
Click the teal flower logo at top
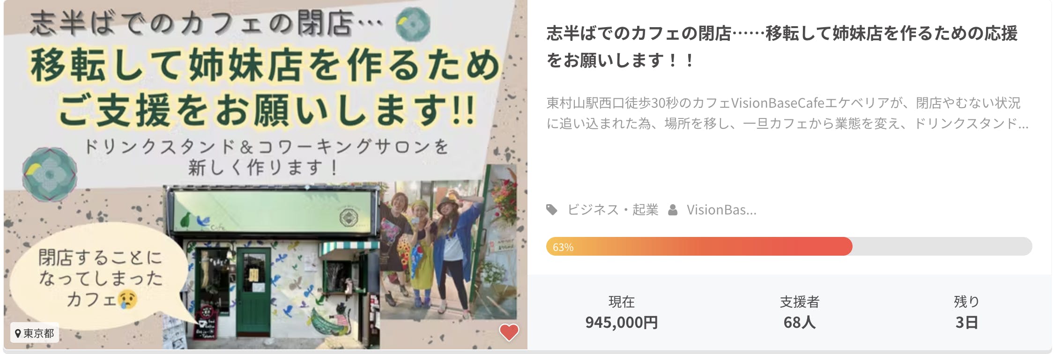[413, 24]
